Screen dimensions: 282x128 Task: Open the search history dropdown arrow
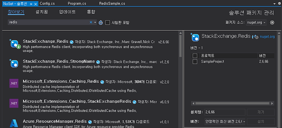click(95, 22)
